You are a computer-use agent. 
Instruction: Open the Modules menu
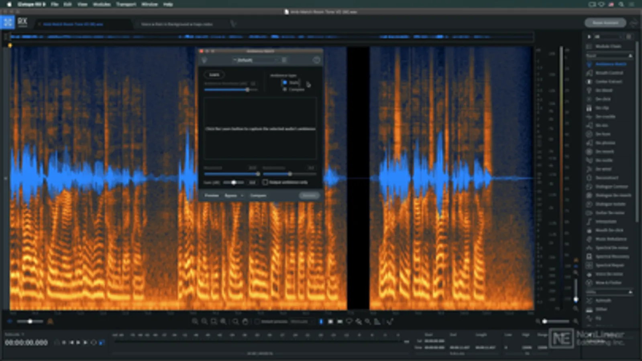[x=102, y=4]
